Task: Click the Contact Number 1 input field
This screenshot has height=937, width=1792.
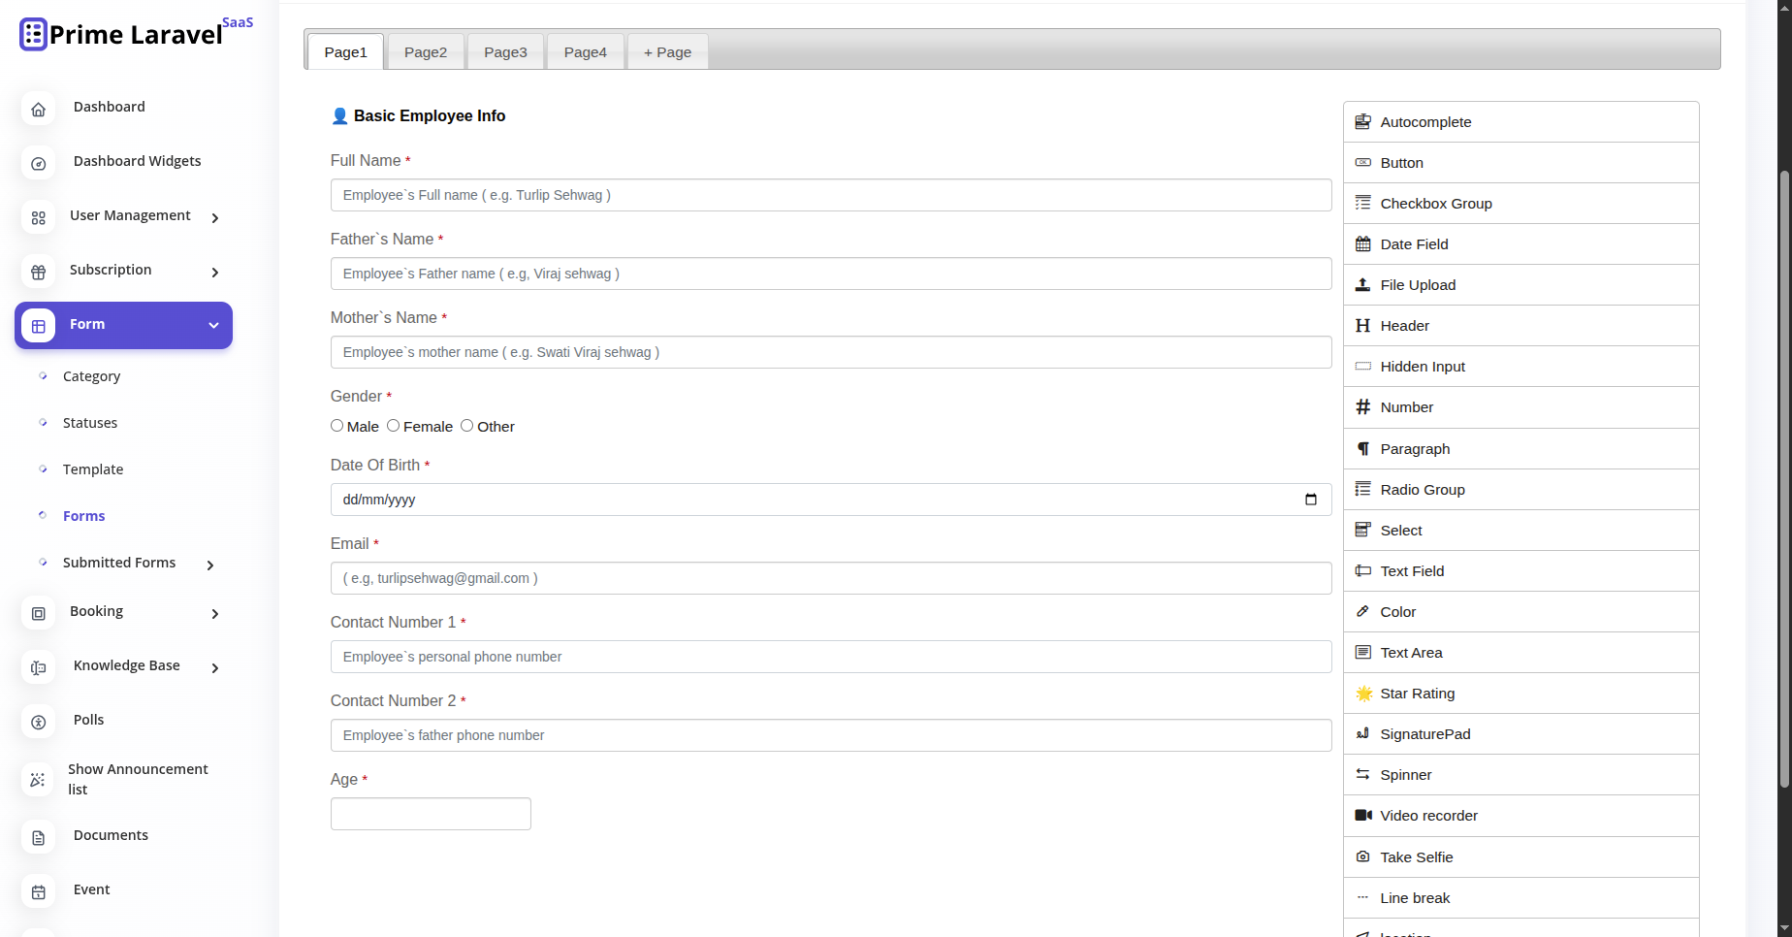Action: pyautogui.click(x=831, y=657)
